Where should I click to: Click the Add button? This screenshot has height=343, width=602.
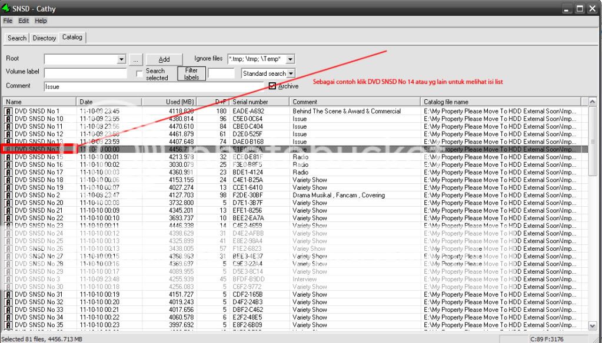coord(164,59)
